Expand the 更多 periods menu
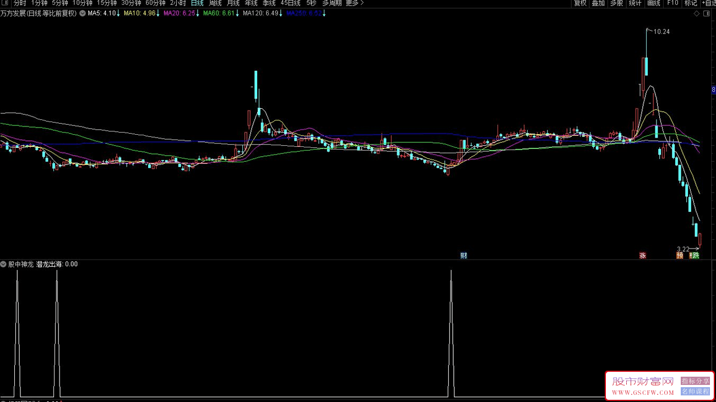 tap(355, 3)
